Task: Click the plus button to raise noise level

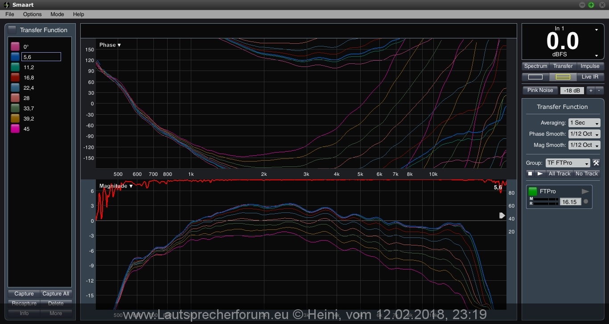Action: [x=591, y=90]
